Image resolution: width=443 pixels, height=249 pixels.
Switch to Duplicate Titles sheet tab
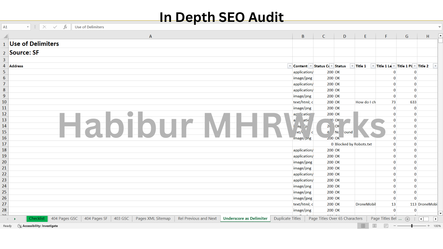point(287,219)
